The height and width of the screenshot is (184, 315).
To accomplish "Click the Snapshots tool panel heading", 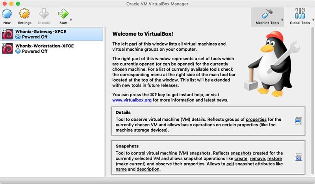I will tap(128, 146).
